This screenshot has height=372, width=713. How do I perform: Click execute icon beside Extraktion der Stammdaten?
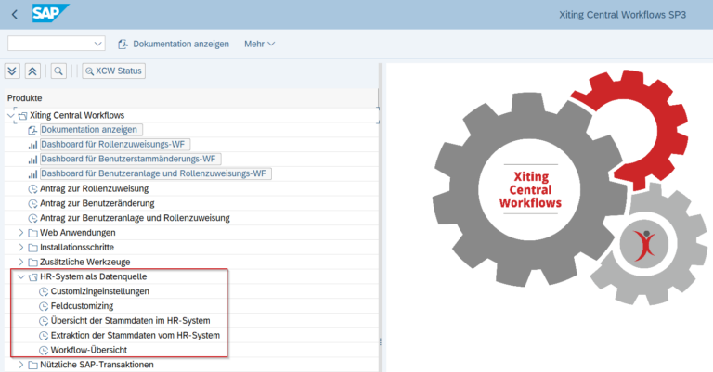tap(44, 336)
